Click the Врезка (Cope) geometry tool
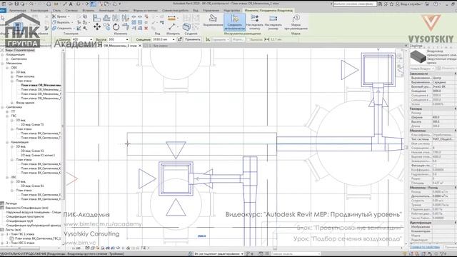Image resolution: width=457 pixels, height=257 pixels. 61,16
